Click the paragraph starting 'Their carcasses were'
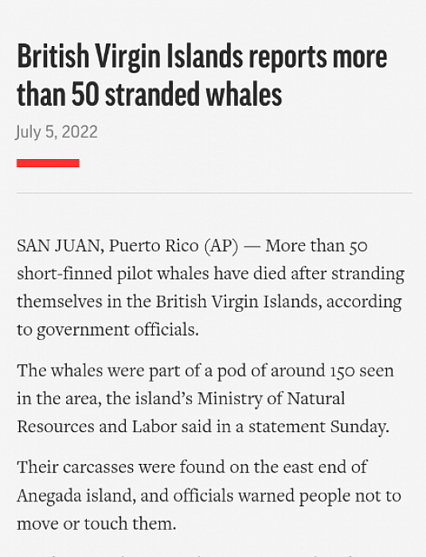The width and height of the screenshot is (426, 557). click(209, 495)
